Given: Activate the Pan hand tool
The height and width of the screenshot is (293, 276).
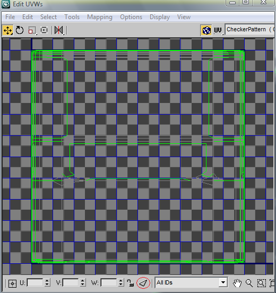Looking at the screenshot, I should click(x=237, y=283).
